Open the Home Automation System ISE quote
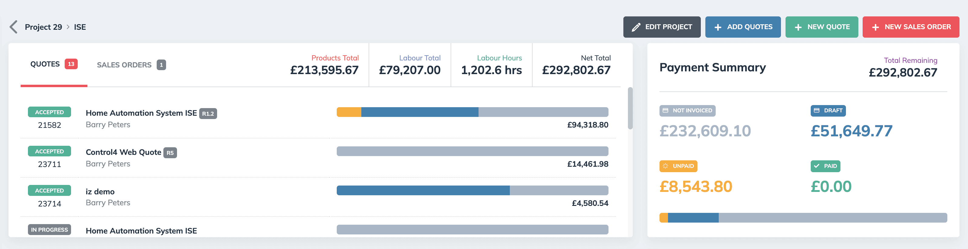968x249 pixels. pos(141,113)
